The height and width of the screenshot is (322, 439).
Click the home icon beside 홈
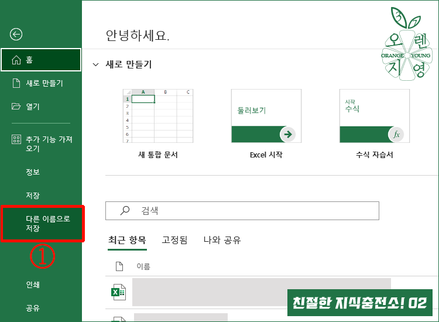(16, 60)
